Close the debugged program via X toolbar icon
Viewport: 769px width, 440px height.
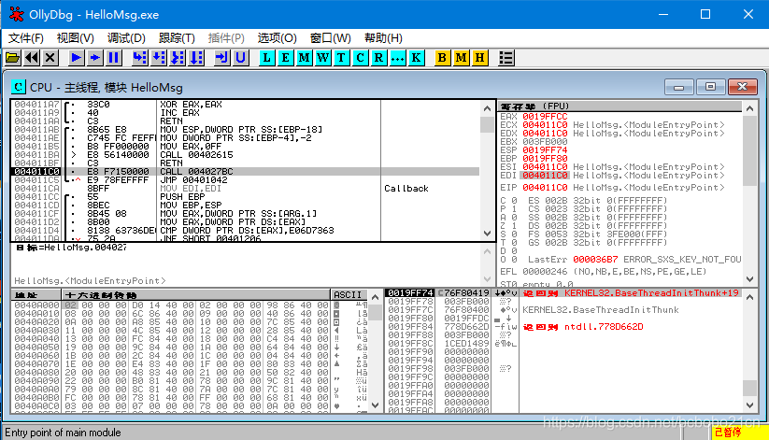[50, 58]
